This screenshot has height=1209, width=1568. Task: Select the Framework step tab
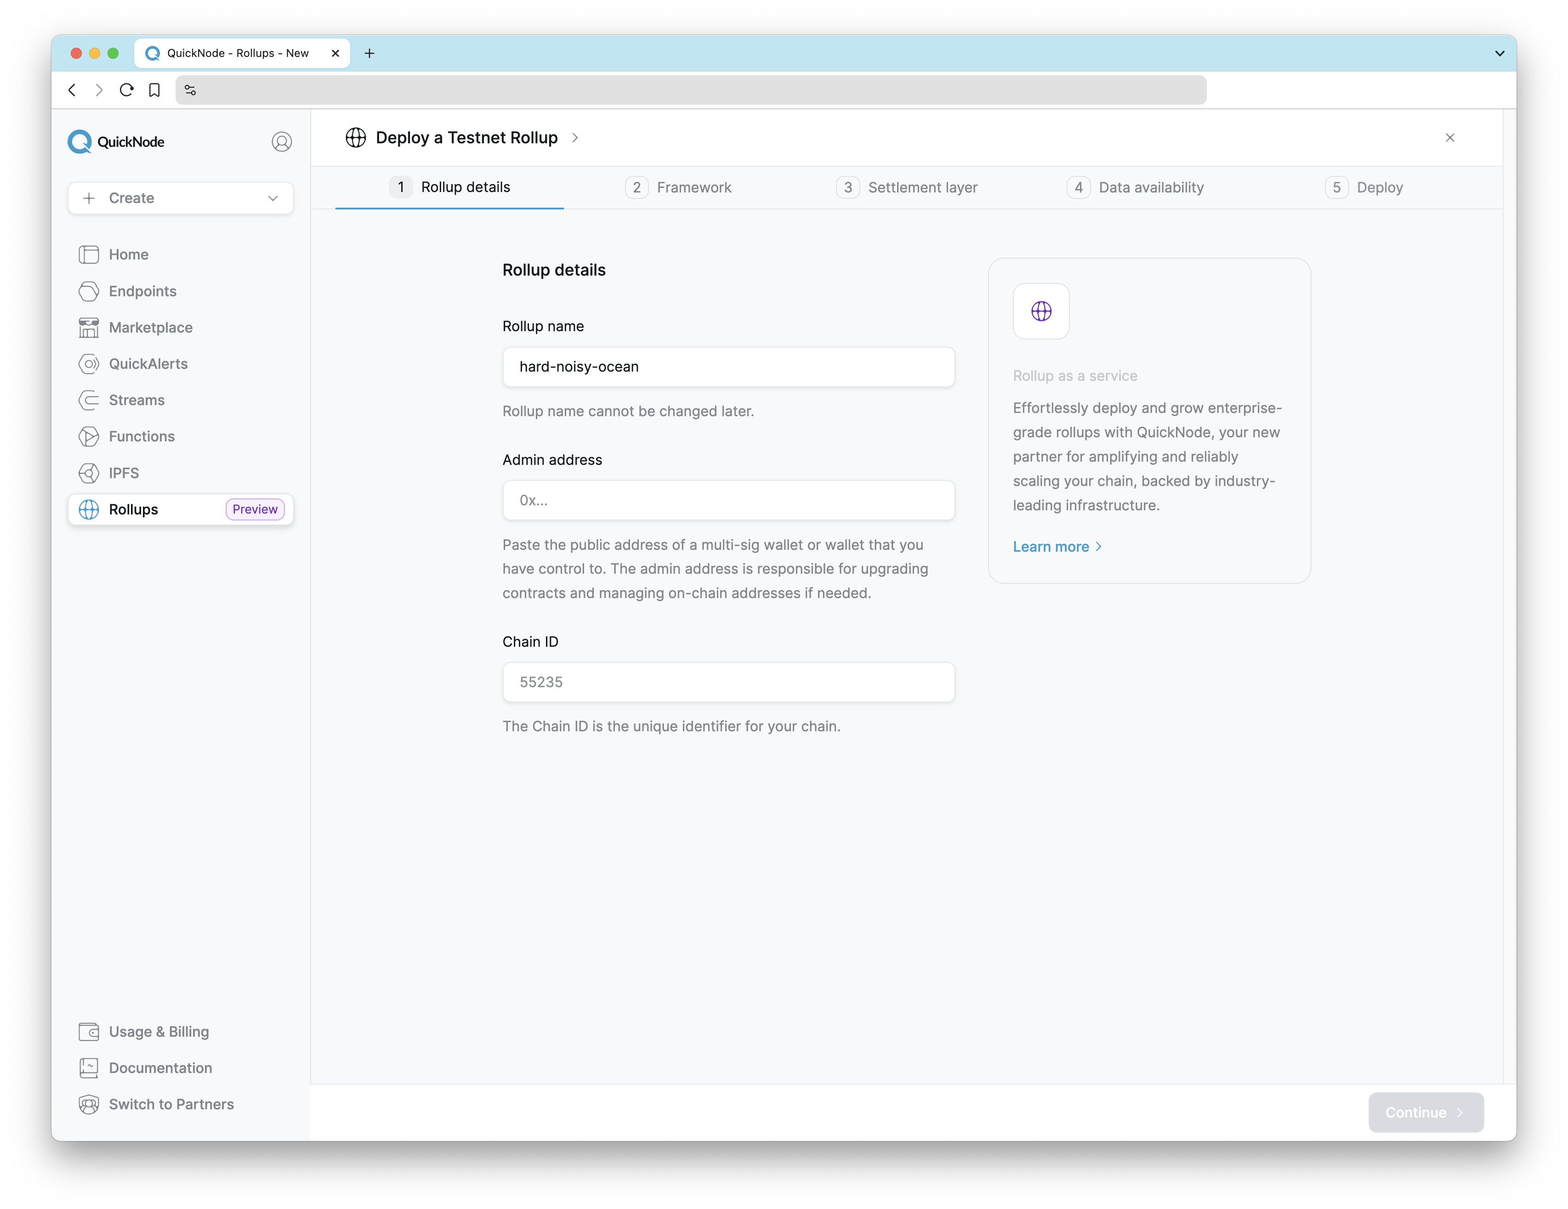click(x=678, y=188)
